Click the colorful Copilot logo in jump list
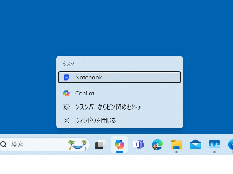Viewport: 233px width, 174px height. (66, 93)
